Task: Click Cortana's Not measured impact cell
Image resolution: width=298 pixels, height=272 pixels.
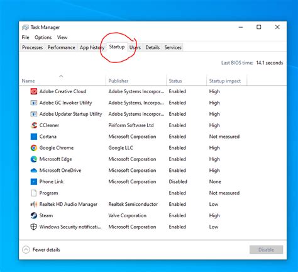Action: point(224,137)
